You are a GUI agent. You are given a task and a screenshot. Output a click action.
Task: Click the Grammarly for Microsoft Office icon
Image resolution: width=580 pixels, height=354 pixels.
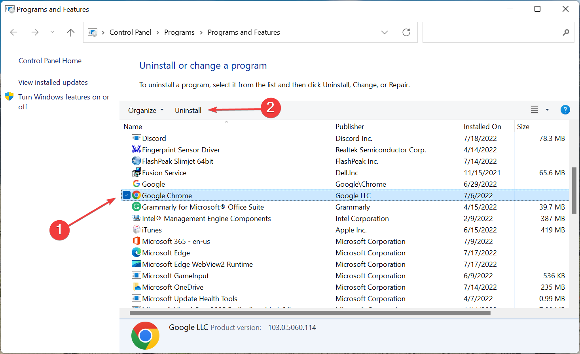(136, 206)
